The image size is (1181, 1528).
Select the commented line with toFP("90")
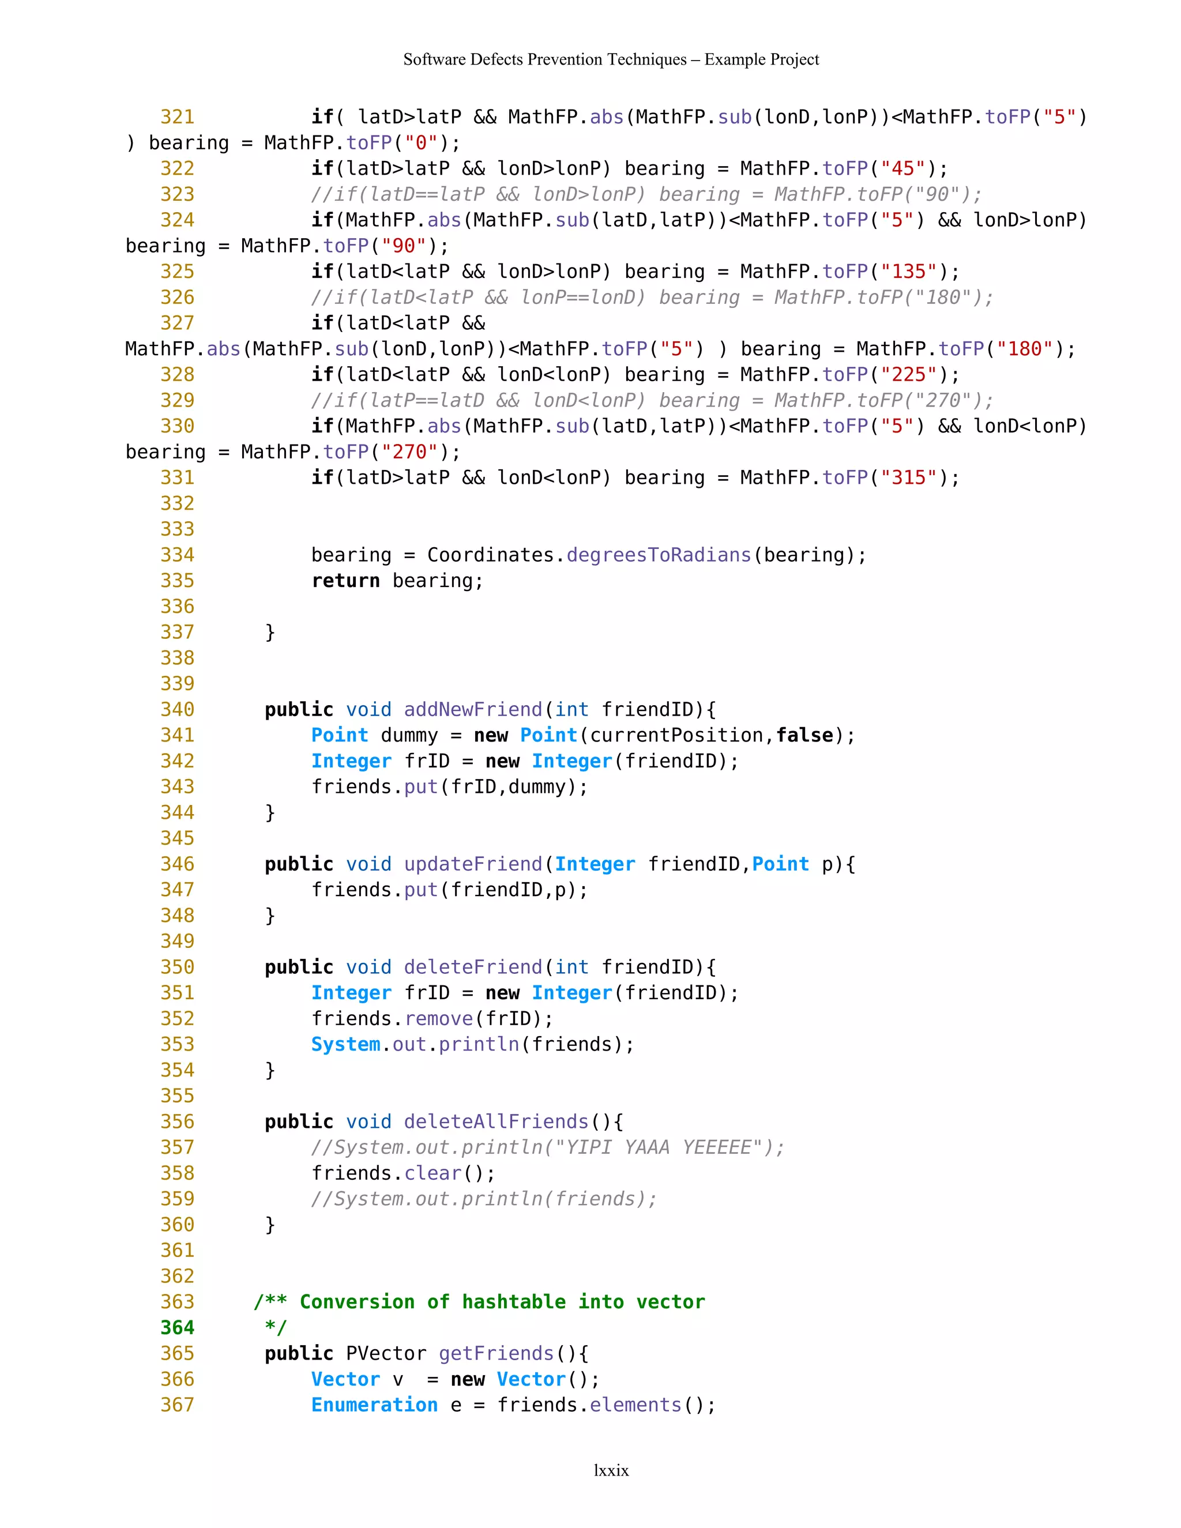click(646, 194)
